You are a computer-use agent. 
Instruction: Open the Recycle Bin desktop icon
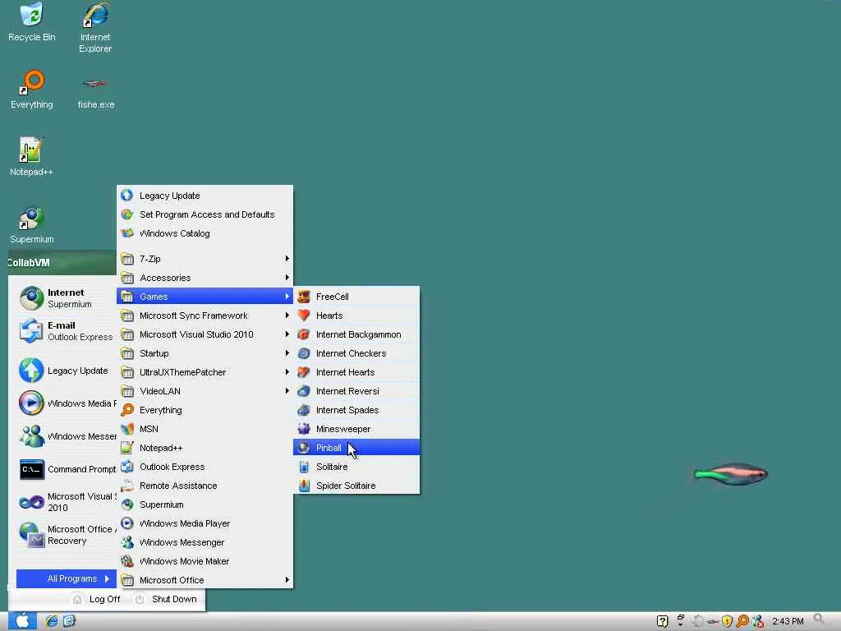tap(32, 22)
